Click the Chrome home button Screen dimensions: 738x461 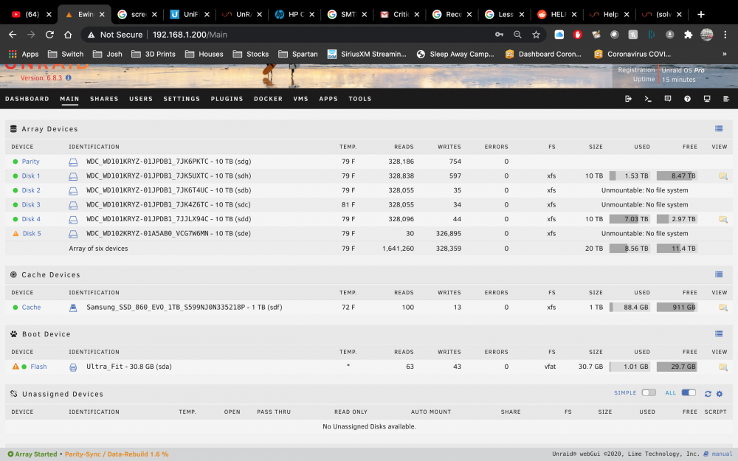pyautogui.click(x=68, y=35)
